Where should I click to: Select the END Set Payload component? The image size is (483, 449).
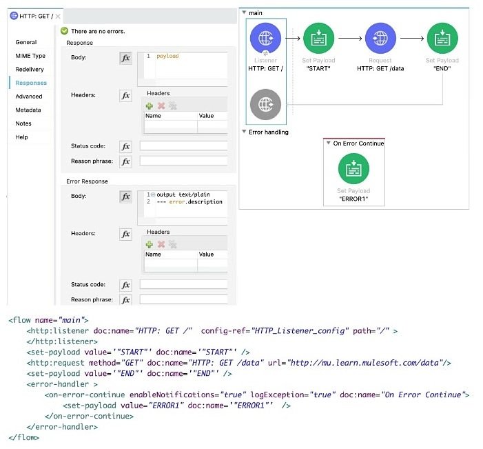pyautogui.click(x=442, y=38)
